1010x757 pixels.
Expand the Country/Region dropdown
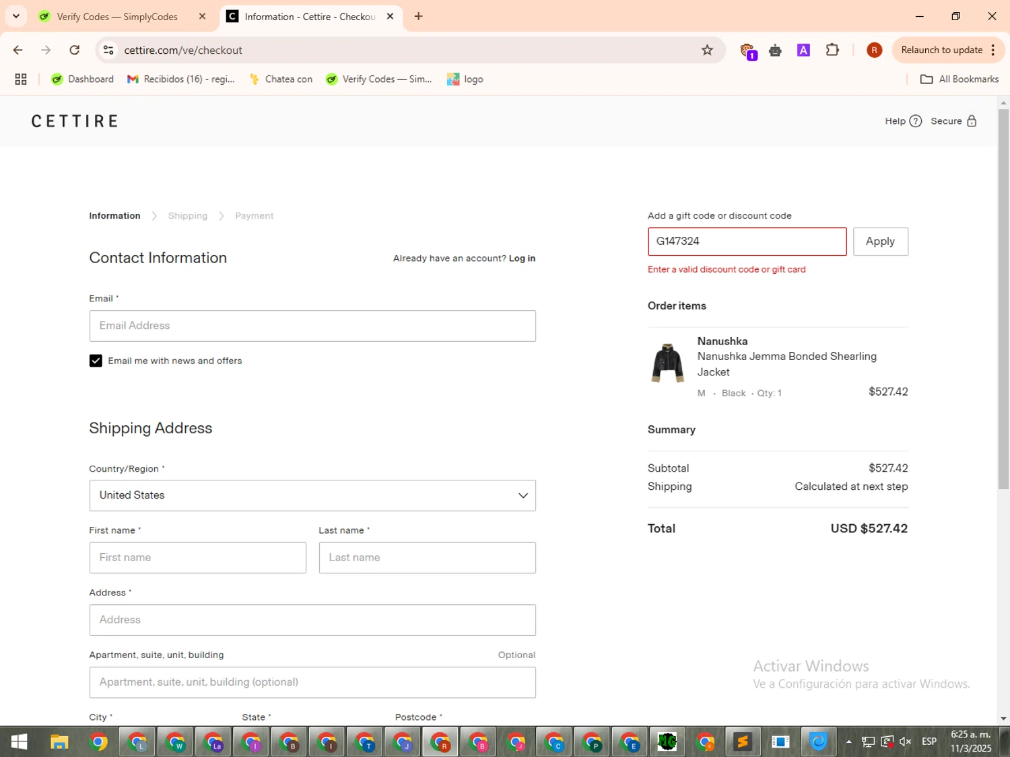coord(312,495)
